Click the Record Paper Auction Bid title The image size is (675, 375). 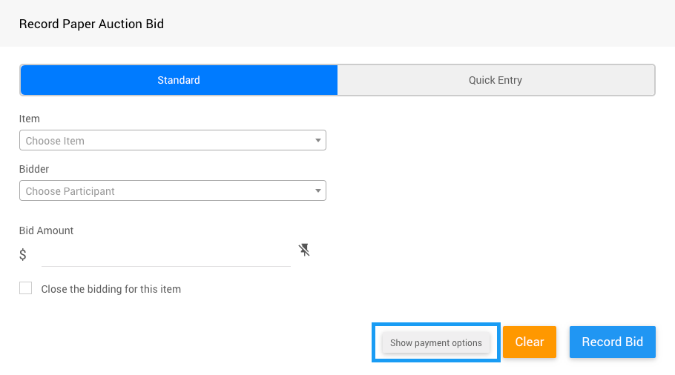coord(91,24)
